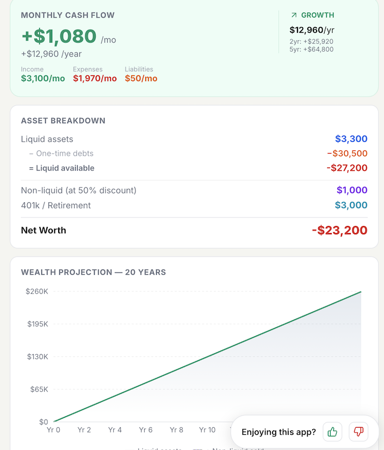This screenshot has height=450, width=384.
Task: Click the +$1,080 monthly cash flow amount
Action: pyautogui.click(x=59, y=37)
